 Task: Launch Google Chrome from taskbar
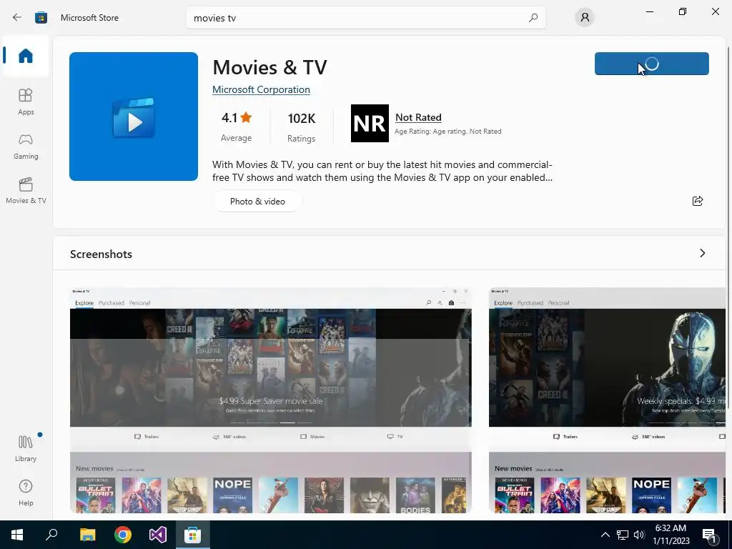[123, 535]
